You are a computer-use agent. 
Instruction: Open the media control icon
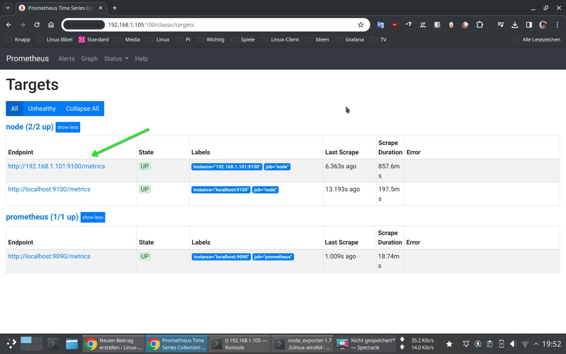click(x=501, y=25)
